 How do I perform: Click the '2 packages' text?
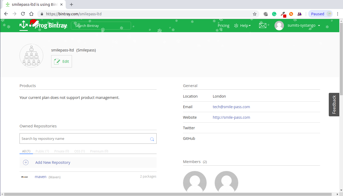148,176
